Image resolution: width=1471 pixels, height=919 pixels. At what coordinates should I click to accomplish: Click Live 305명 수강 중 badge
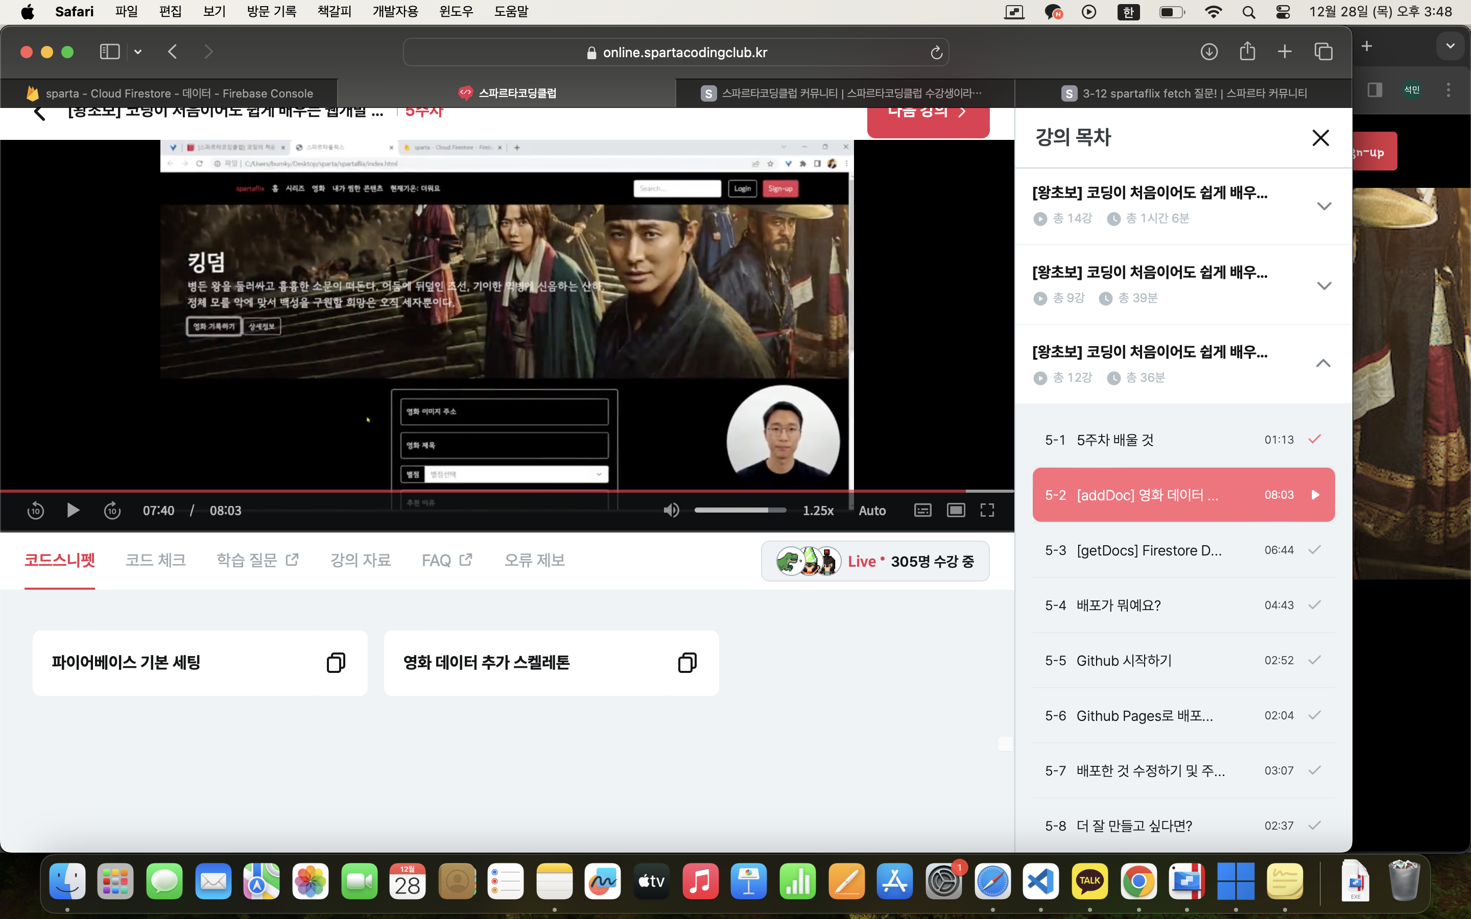pos(875,561)
